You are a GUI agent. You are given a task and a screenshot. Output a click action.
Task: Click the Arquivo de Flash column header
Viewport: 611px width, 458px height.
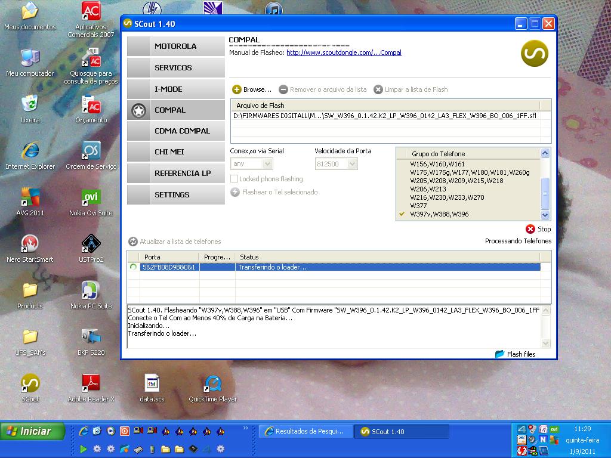(x=385, y=106)
